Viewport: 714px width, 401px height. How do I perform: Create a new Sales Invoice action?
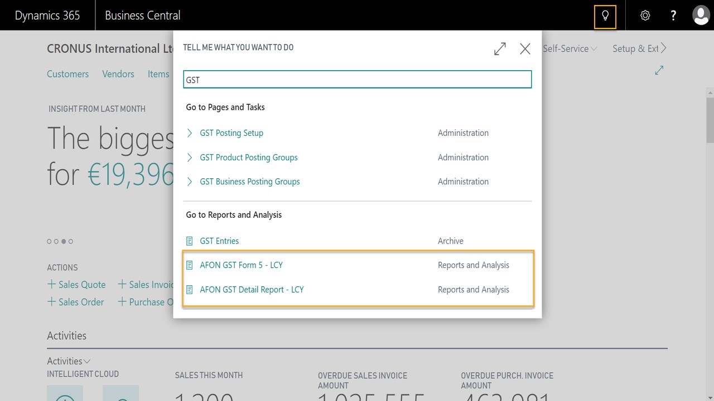146,285
